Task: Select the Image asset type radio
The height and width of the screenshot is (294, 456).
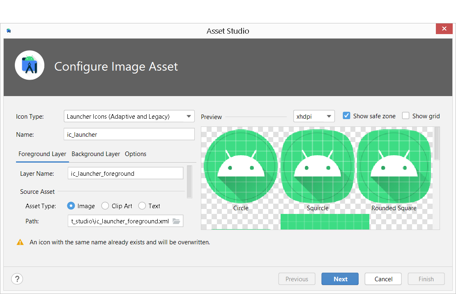Action: [x=71, y=206]
